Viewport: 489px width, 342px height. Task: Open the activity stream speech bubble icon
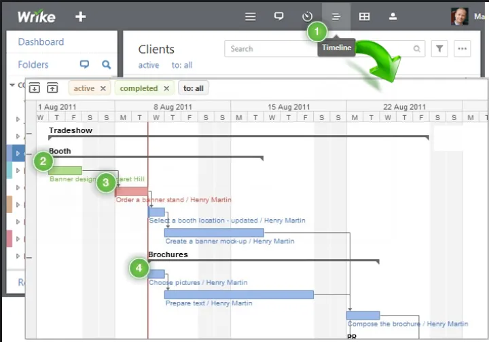(x=278, y=16)
